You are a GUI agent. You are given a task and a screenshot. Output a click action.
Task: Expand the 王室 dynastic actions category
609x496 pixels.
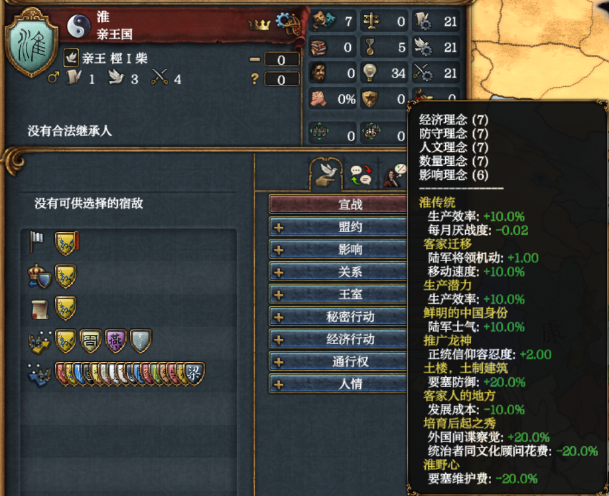[x=338, y=294]
